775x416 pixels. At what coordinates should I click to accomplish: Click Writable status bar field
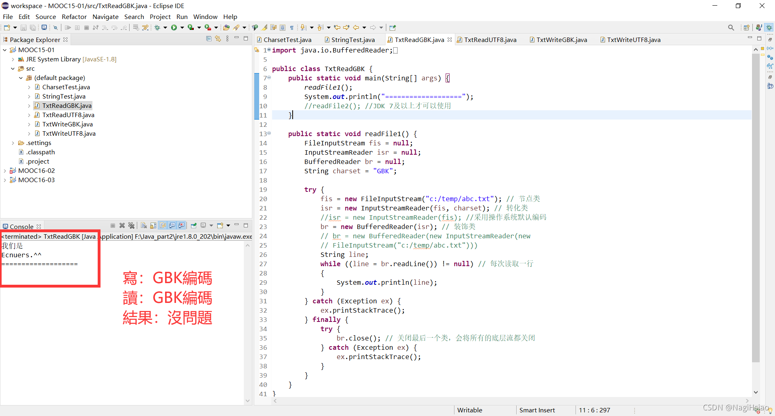(x=469, y=410)
